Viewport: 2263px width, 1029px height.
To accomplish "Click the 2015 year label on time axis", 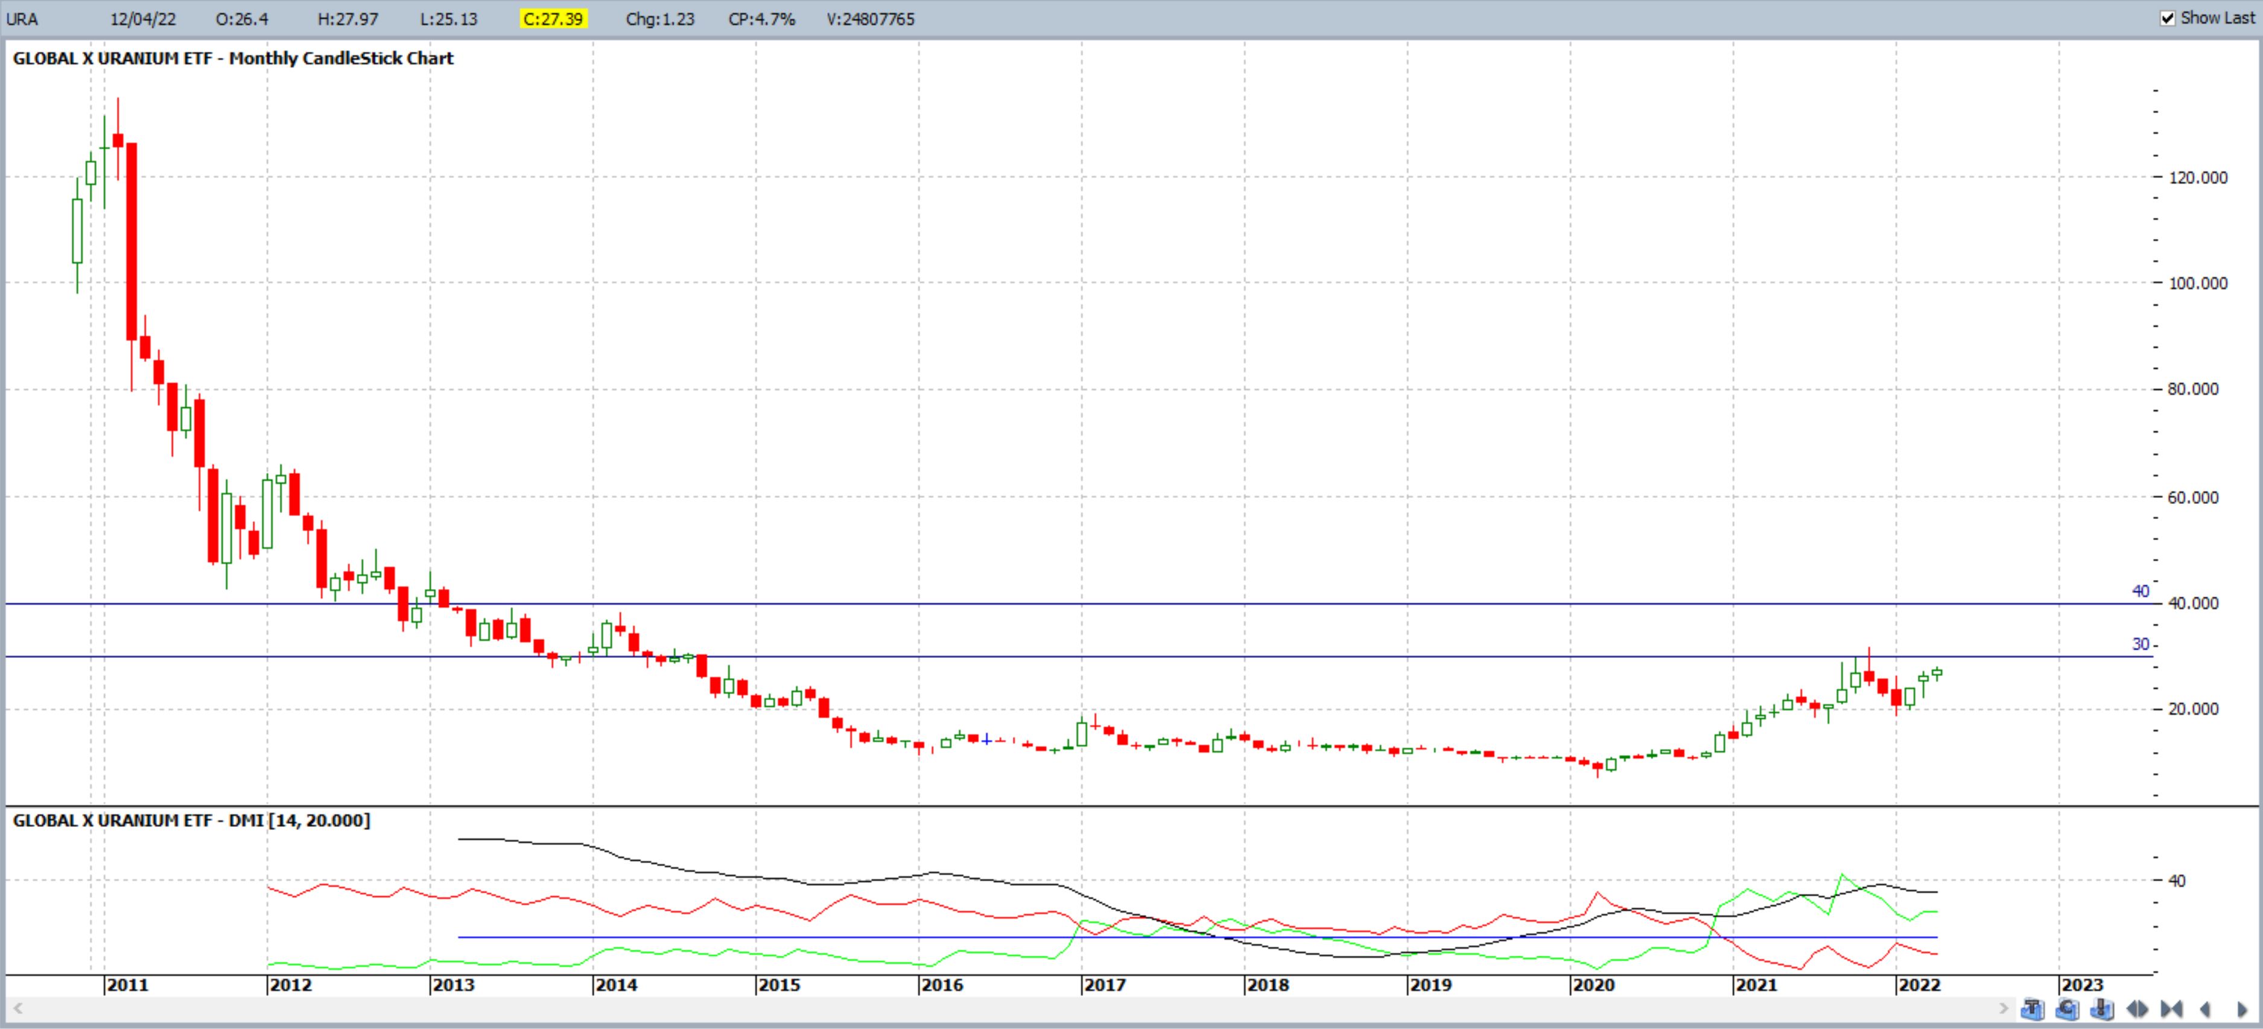I will pos(779,985).
